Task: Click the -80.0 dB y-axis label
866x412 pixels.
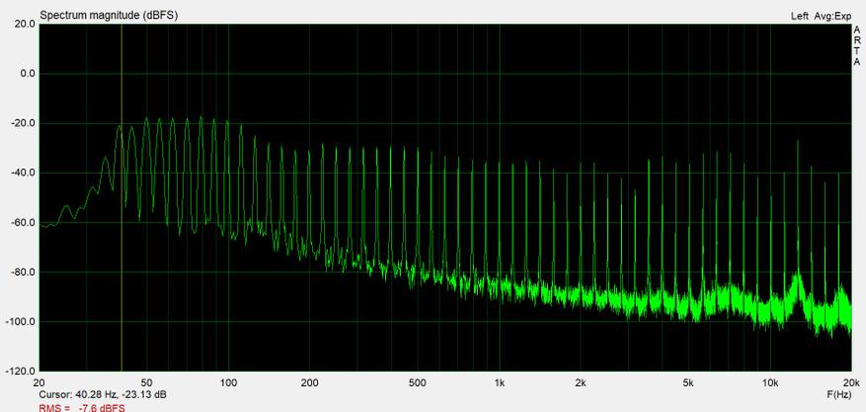Action: click(x=24, y=272)
